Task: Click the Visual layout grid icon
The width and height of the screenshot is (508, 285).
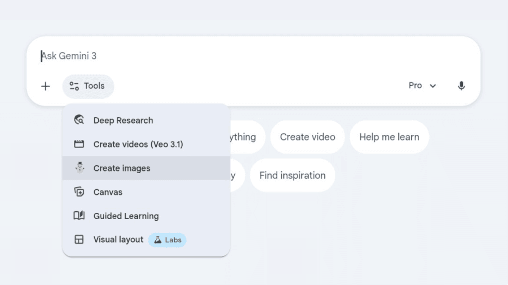Action: point(79,240)
